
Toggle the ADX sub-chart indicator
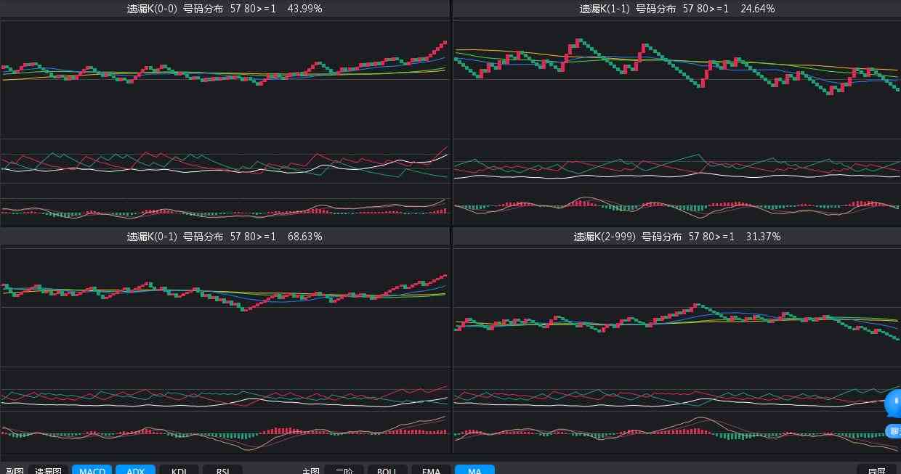(x=135, y=470)
